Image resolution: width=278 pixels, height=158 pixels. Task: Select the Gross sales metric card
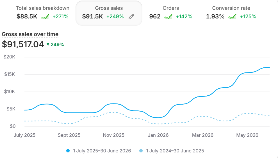[109, 13]
